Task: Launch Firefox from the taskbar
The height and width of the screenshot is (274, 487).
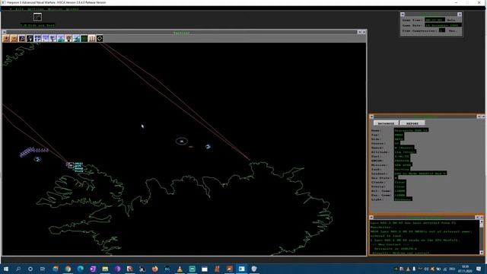Action: (154, 269)
